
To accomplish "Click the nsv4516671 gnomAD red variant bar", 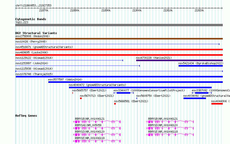I will [x=119, y=50].
